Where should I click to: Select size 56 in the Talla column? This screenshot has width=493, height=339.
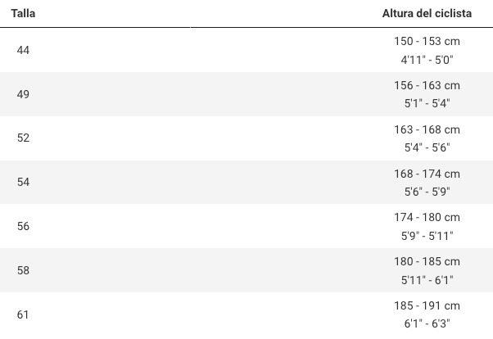coord(23,226)
